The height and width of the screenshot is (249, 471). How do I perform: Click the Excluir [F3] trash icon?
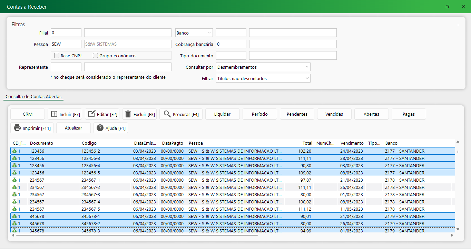click(128, 114)
